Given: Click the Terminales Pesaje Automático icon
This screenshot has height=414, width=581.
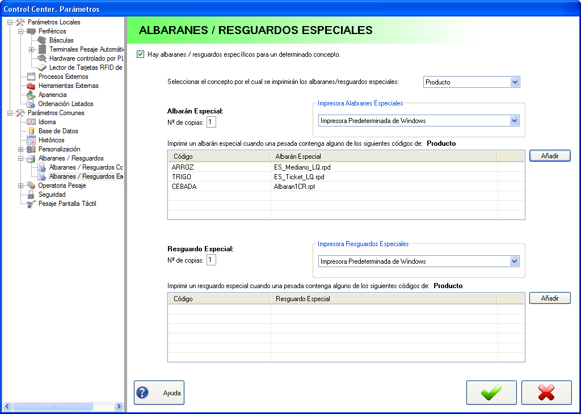Looking at the screenshot, I should (x=42, y=49).
